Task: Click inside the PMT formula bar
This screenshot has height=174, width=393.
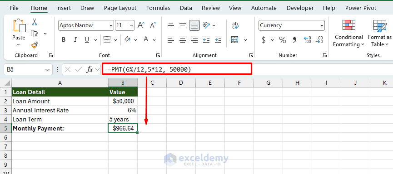Action: pyautogui.click(x=177, y=69)
